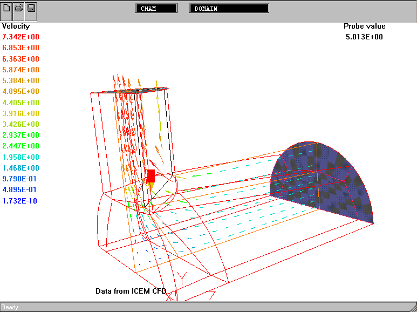Click the green legend value 2.937E+00
Image resolution: width=417 pixels, height=312 pixels.
pyautogui.click(x=20, y=135)
